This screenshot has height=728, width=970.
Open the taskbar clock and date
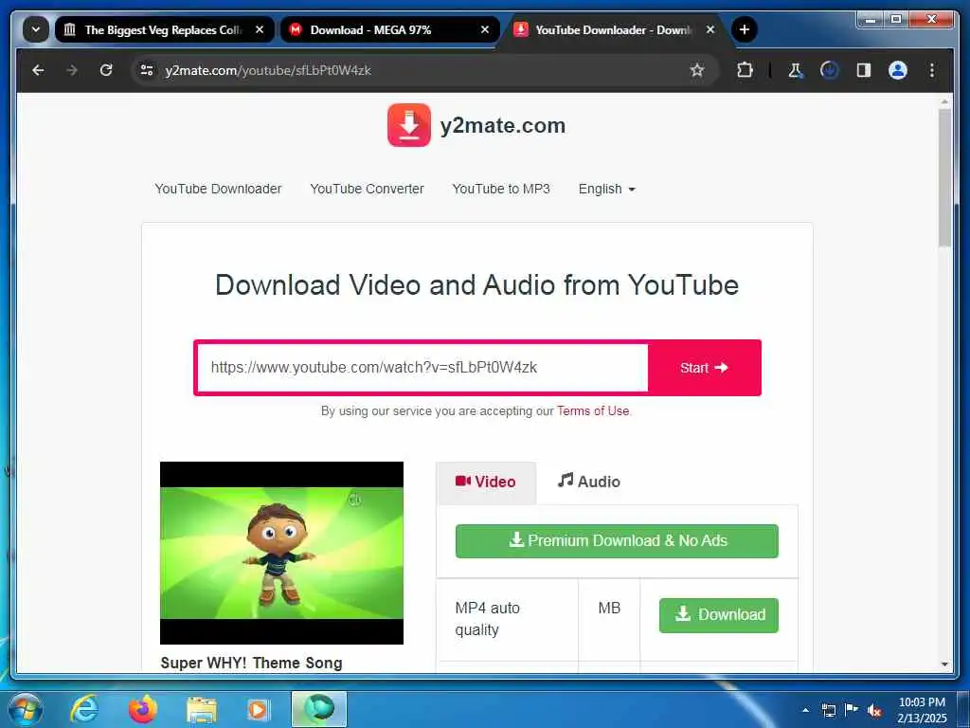pos(922,710)
